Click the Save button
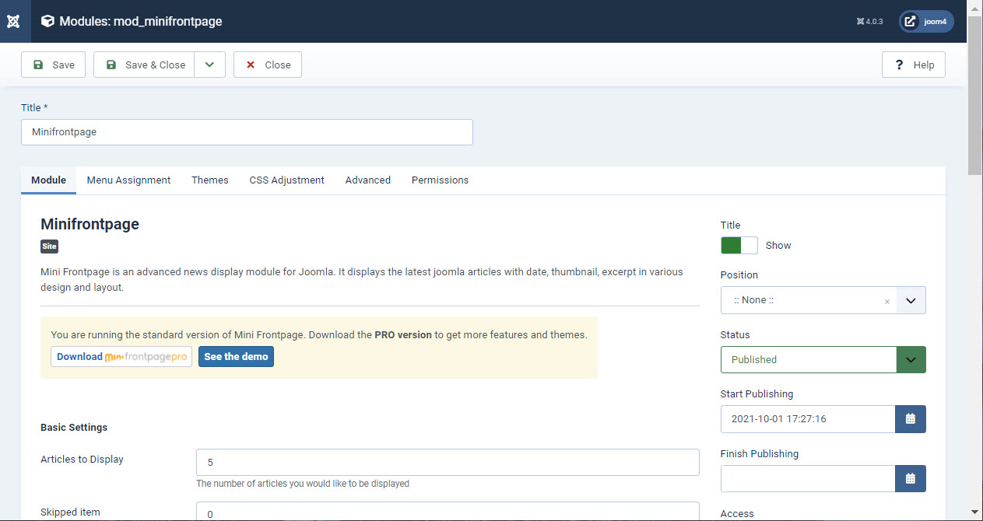Image resolution: width=983 pixels, height=521 pixels. (53, 65)
